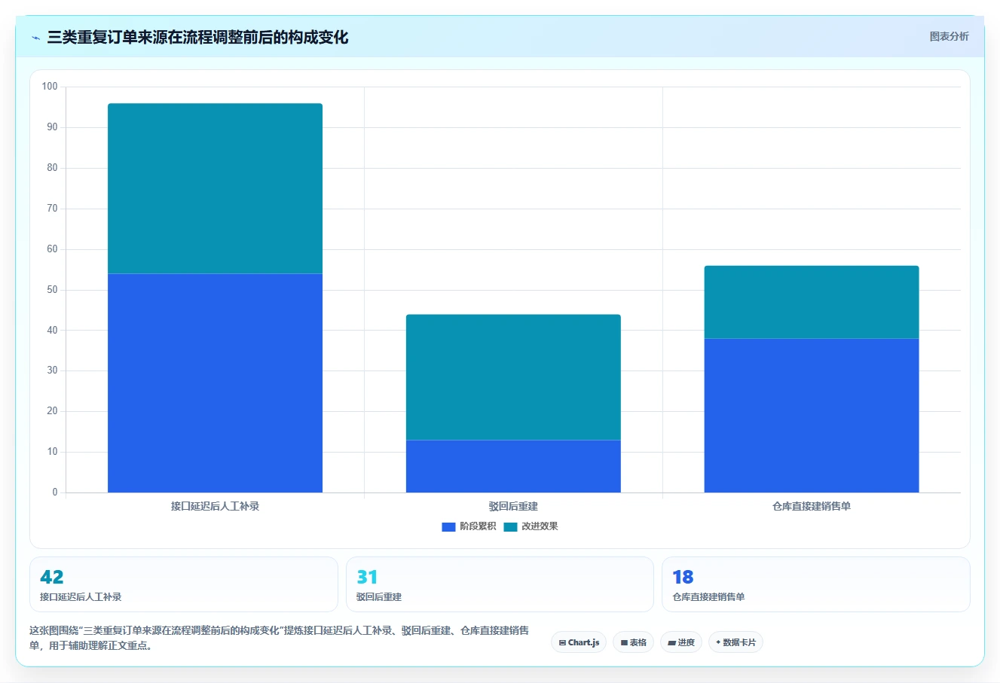Click x-axis label 接口延迟后人工补录

coord(215,506)
